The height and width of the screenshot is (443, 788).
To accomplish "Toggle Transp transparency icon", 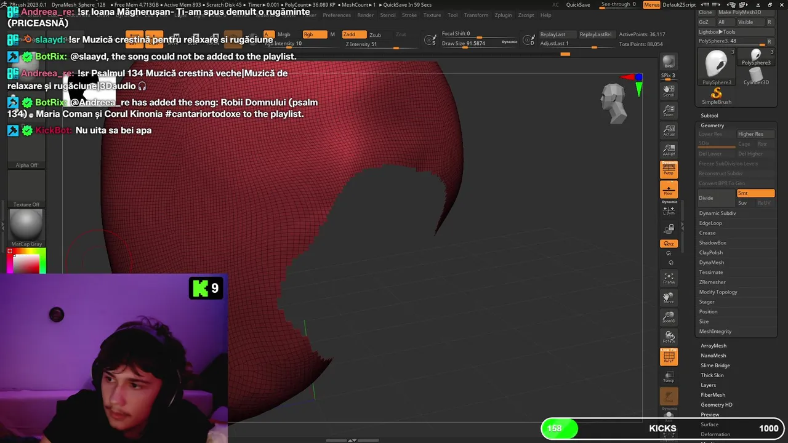I will pyautogui.click(x=669, y=377).
